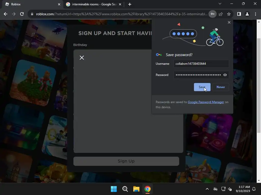Screen dimensions: 261x195
Task: View site security lock info
Action: coord(32,14)
